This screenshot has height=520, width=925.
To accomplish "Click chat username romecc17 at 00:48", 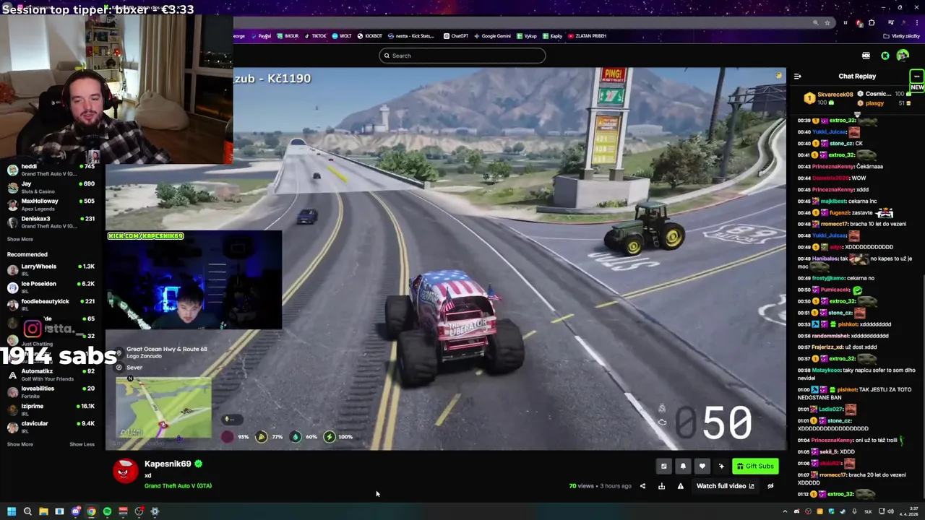I will click(x=835, y=224).
